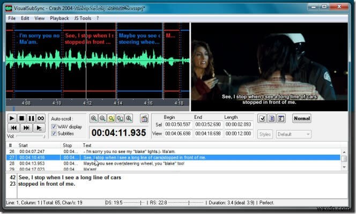
Task: Click the show/hide video icon
Action: (x=144, y=118)
